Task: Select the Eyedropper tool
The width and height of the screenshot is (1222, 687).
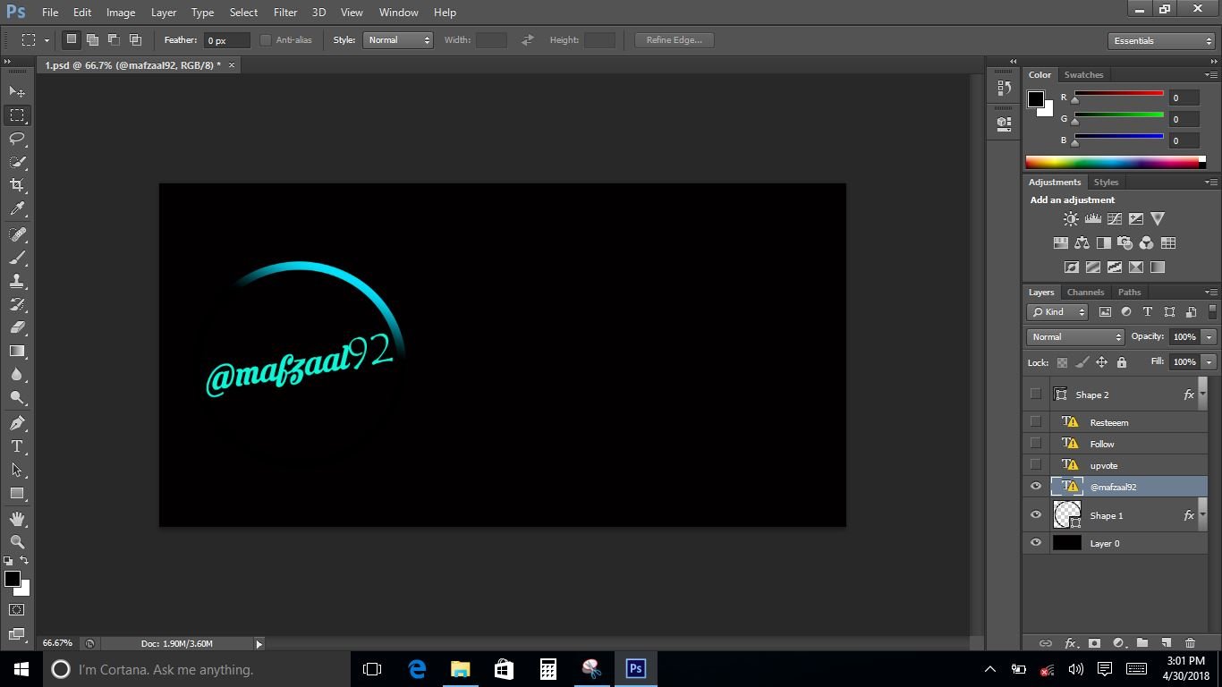Action: coord(17,208)
